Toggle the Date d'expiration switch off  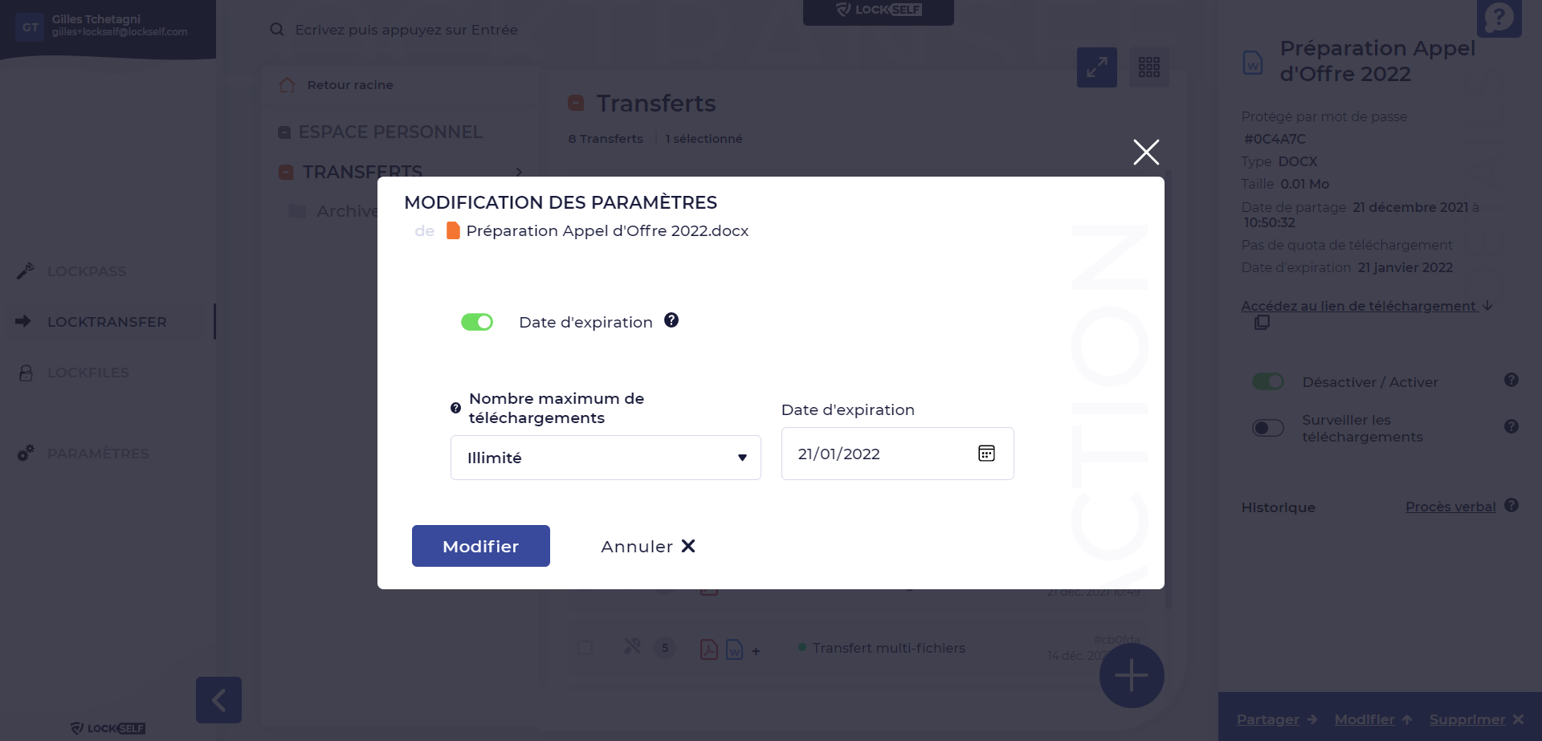pyautogui.click(x=477, y=322)
